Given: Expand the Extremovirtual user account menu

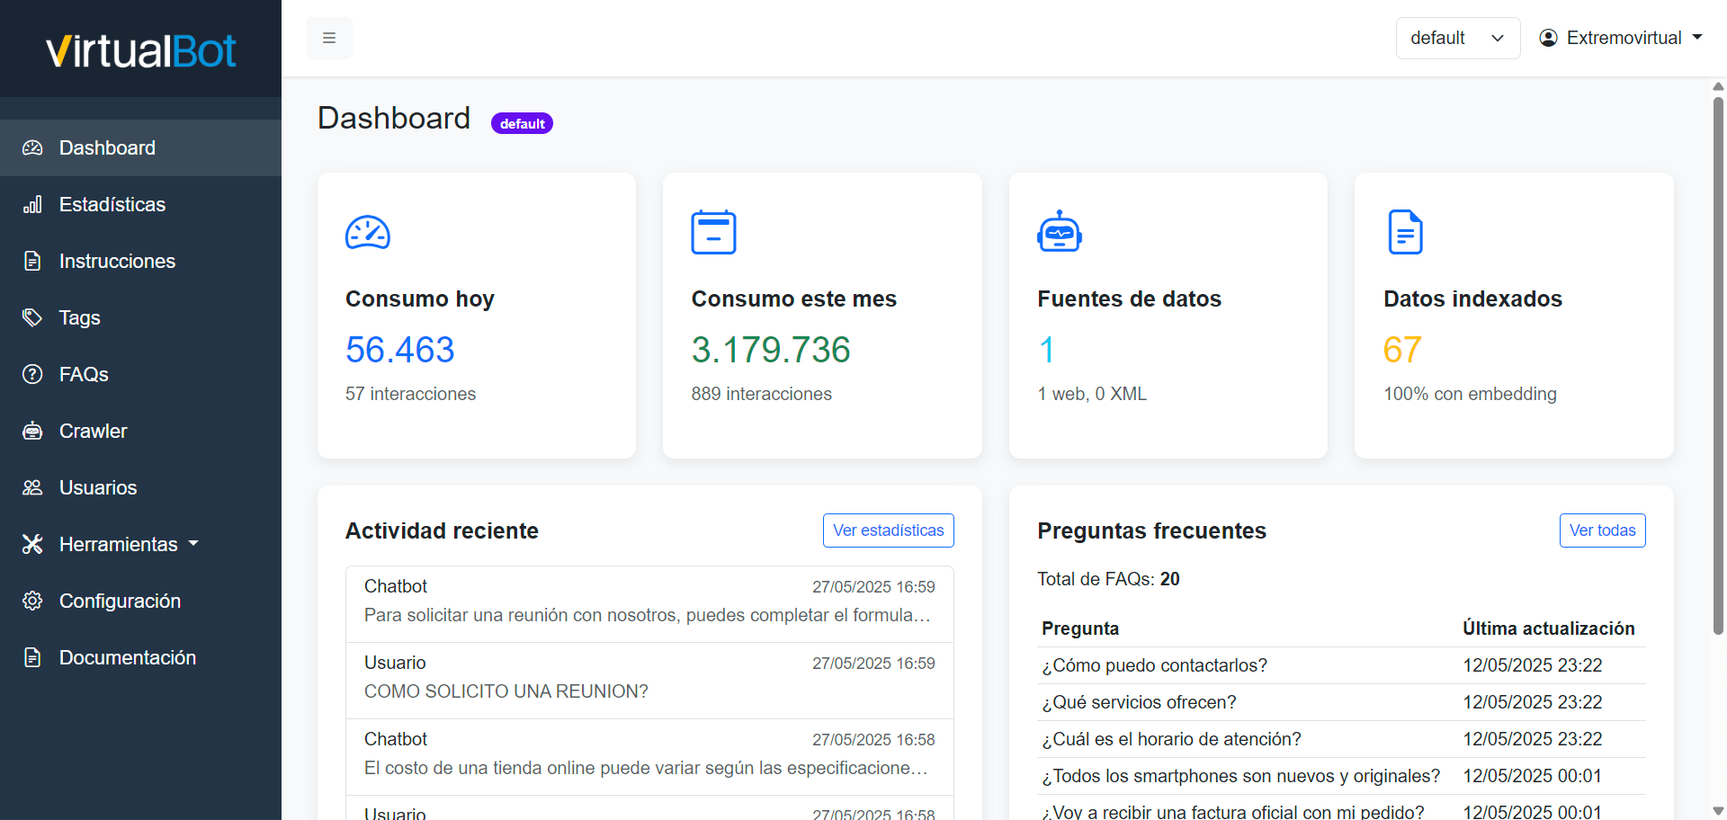Looking at the screenshot, I should [x=1621, y=38].
